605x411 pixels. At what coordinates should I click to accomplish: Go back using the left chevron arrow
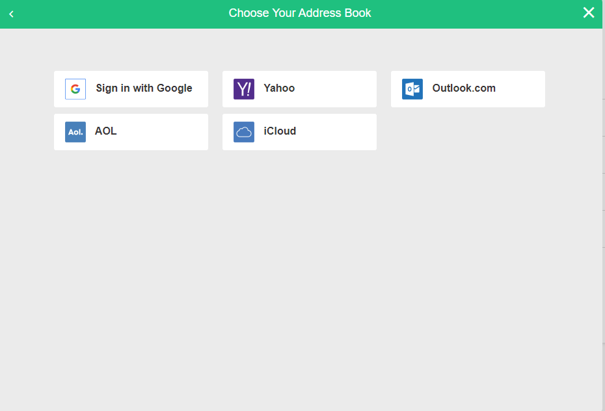[x=11, y=14]
